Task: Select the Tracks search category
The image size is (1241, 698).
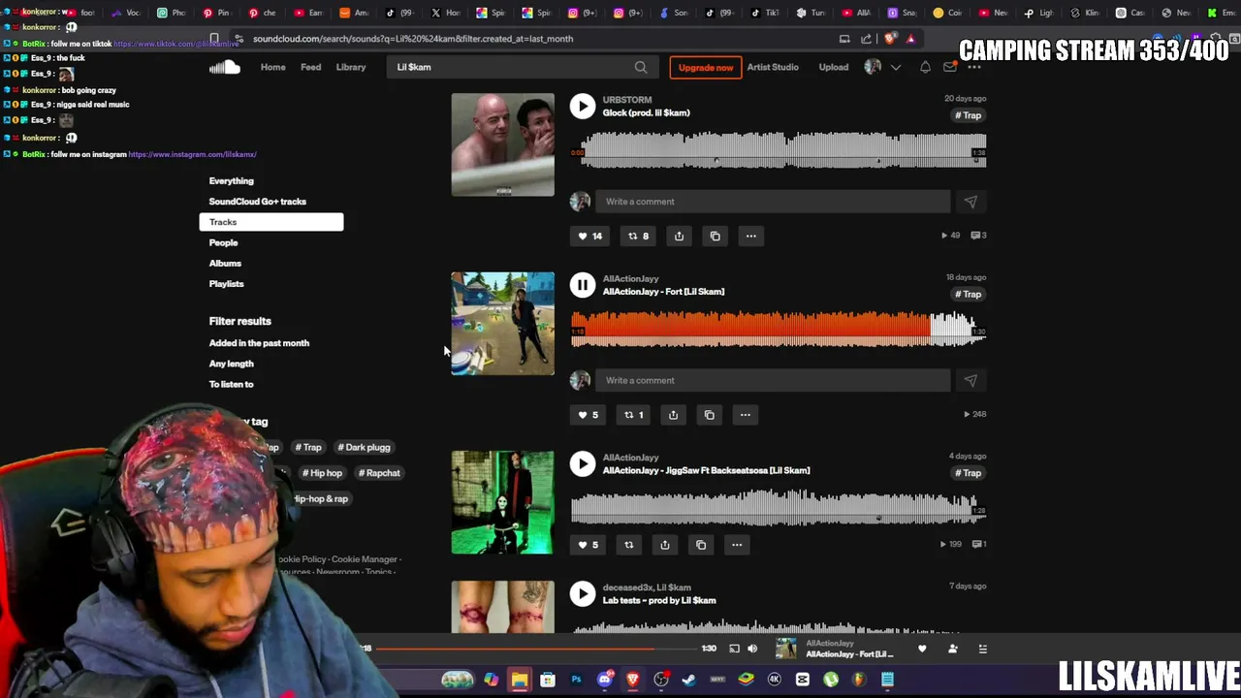Action: pos(271,222)
